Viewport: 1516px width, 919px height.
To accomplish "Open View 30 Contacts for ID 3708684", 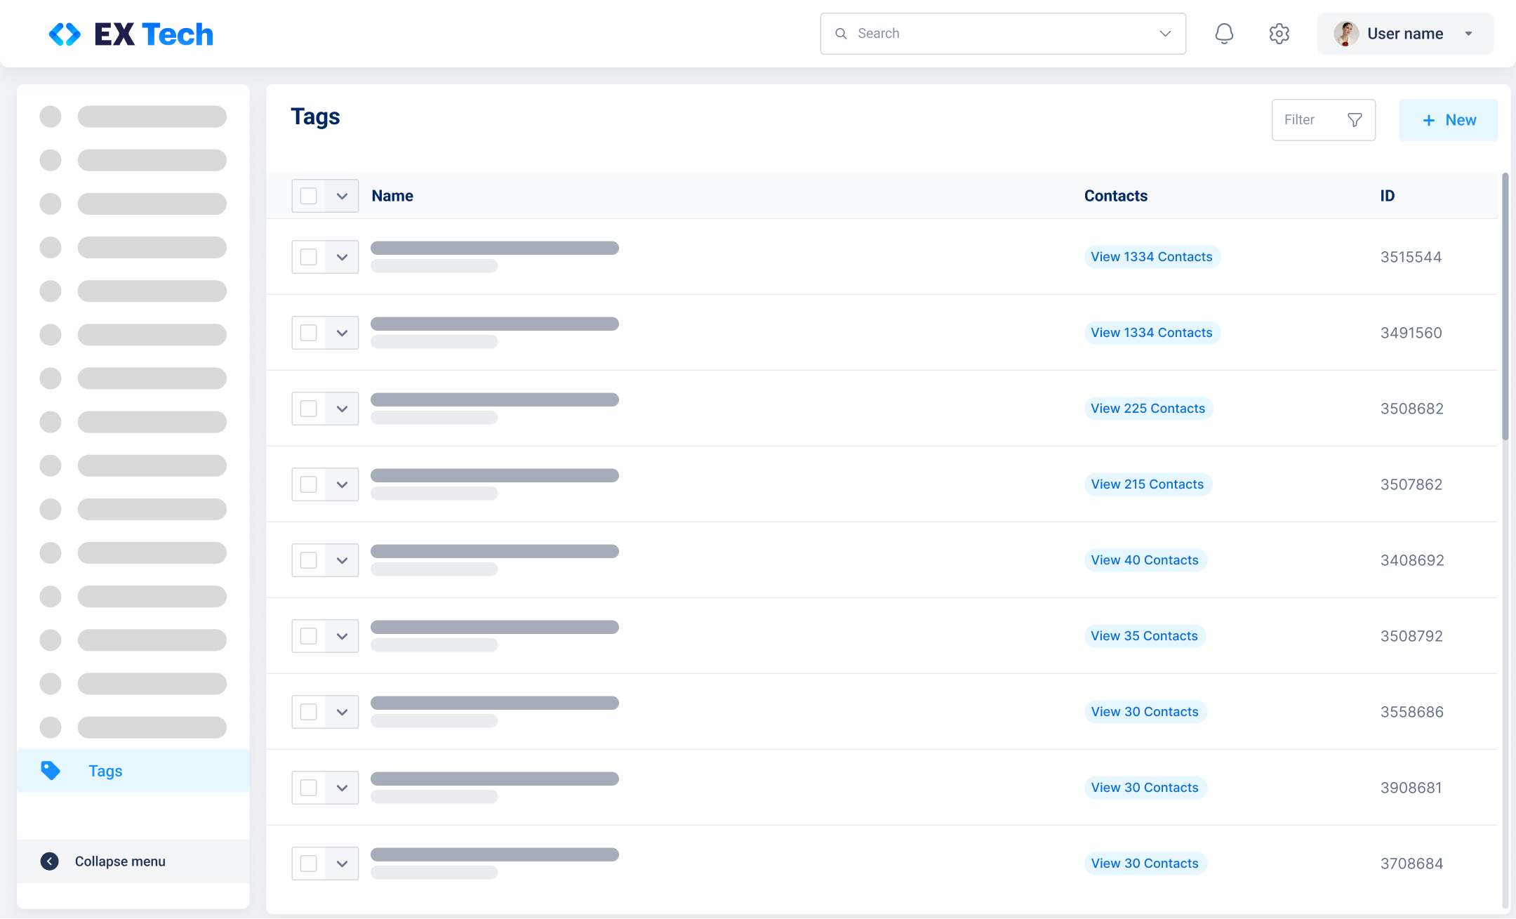I will (x=1145, y=864).
